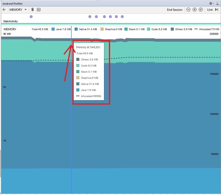
Task: Hide the Android Profiler panel icon
Action: click(x=217, y=3)
